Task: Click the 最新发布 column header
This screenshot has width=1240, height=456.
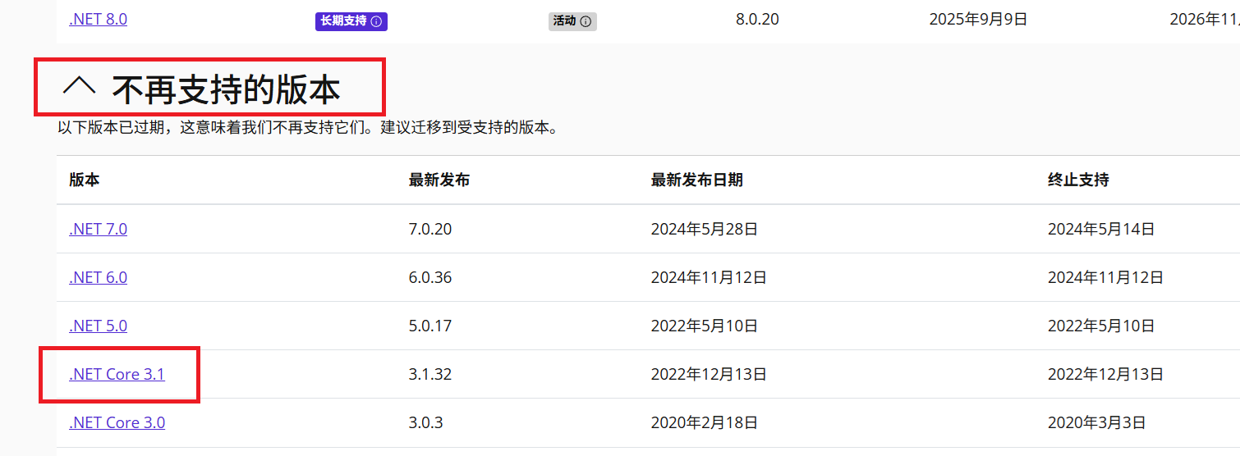Action: click(439, 180)
